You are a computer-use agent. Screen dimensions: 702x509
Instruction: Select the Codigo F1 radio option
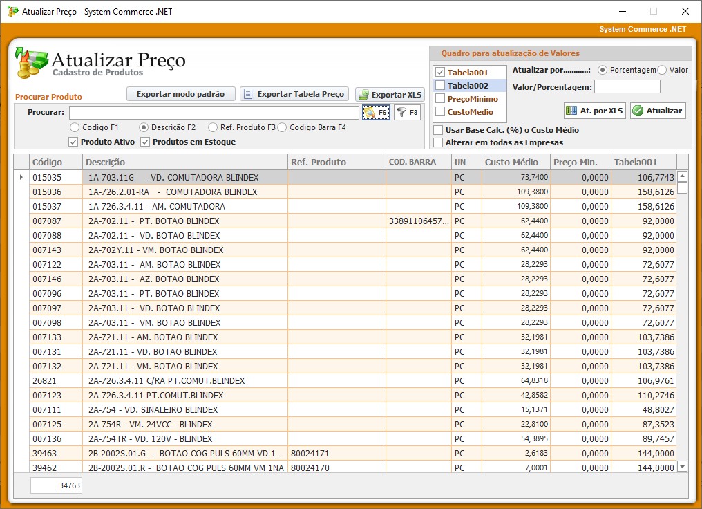(75, 127)
